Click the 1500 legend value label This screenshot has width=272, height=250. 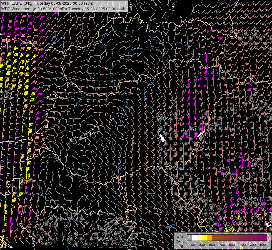point(262,245)
